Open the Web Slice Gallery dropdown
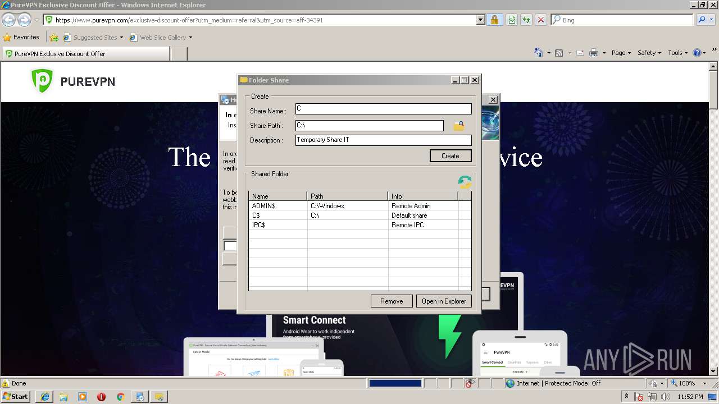 click(x=190, y=38)
